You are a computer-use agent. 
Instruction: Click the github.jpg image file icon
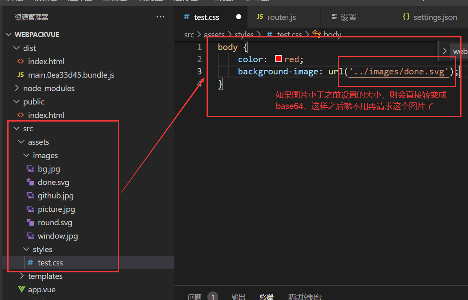click(30, 196)
